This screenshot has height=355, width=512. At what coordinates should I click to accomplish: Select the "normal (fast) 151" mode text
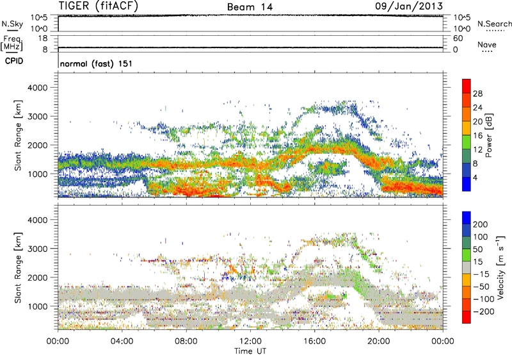pos(97,63)
